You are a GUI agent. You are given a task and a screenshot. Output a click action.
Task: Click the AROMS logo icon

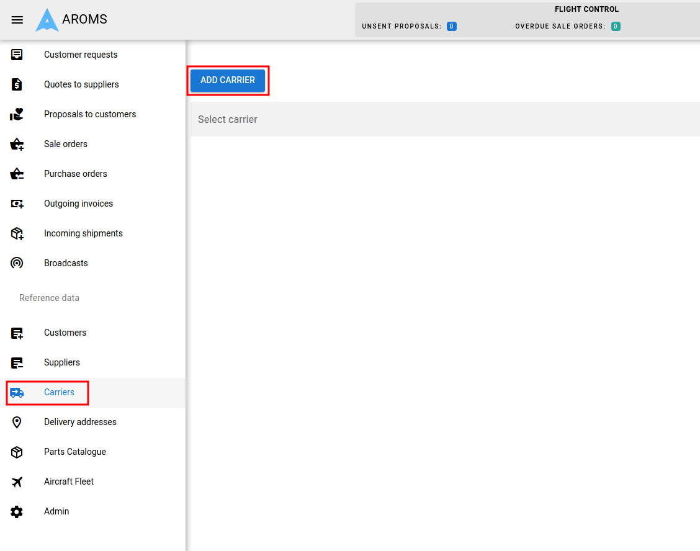(47, 20)
